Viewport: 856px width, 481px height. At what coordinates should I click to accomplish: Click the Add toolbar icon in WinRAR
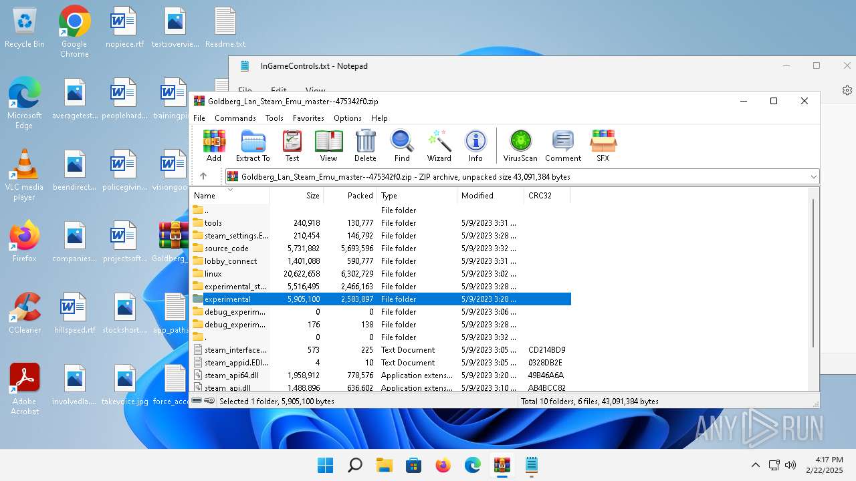click(x=214, y=146)
